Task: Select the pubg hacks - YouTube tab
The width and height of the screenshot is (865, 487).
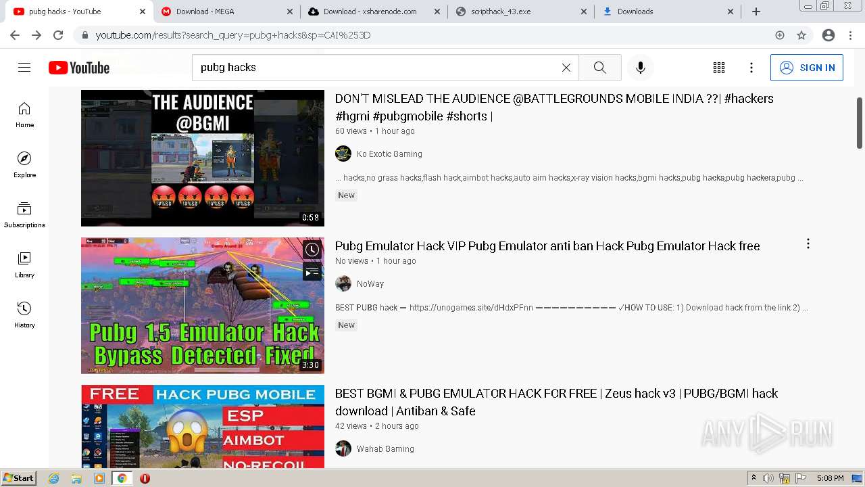Action: [79, 11]
